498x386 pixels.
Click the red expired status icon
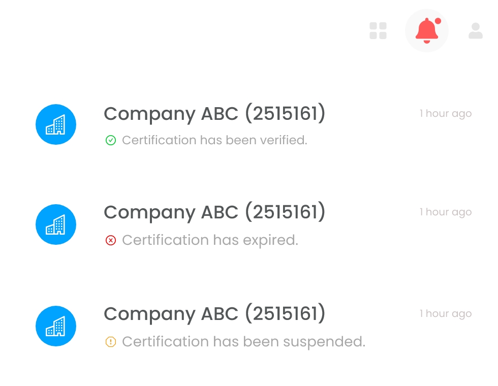point(111,240)
